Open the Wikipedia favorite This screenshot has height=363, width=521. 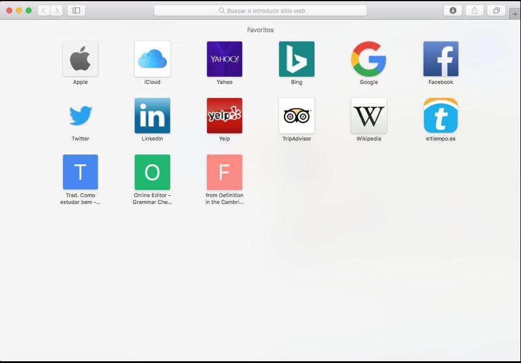pyautogui.click(x=369, y=116)
